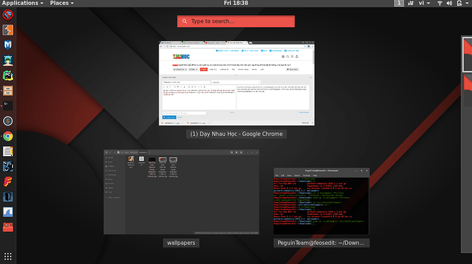The image size is (472, 264).
Task: Select the wallpapers file manager window thumbnail
Action: click(181, 192)
